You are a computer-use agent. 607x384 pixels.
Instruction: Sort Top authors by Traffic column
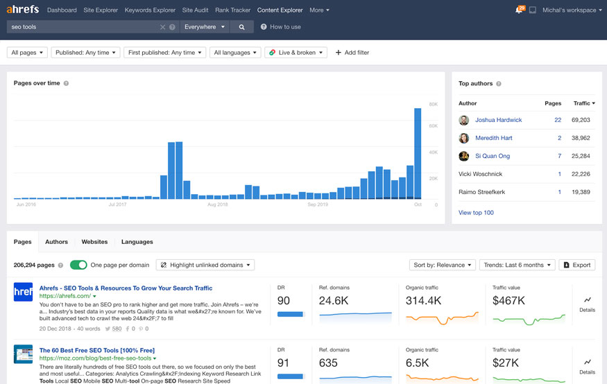[x=584, y=103]
